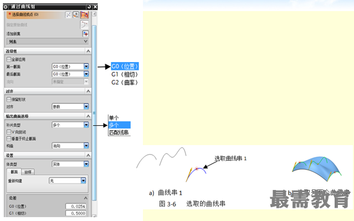354x221 pixels.
Task: Select G2 (曲率) in the continuity list
Action: click(125, 83)
